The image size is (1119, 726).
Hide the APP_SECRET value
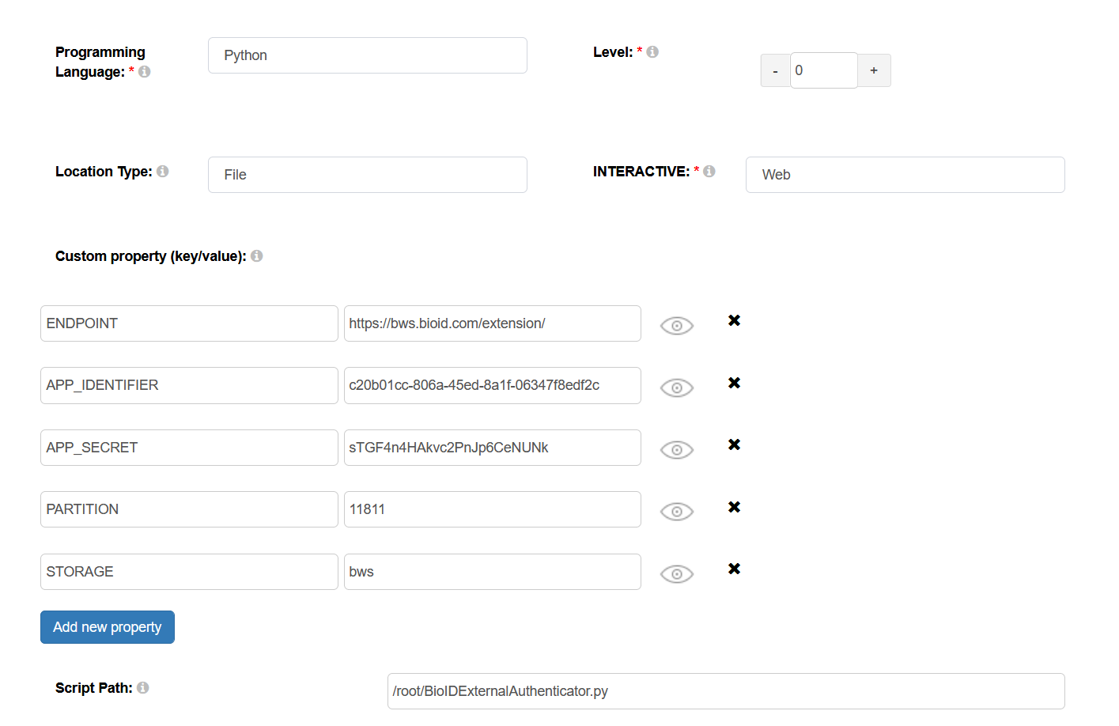677,450
